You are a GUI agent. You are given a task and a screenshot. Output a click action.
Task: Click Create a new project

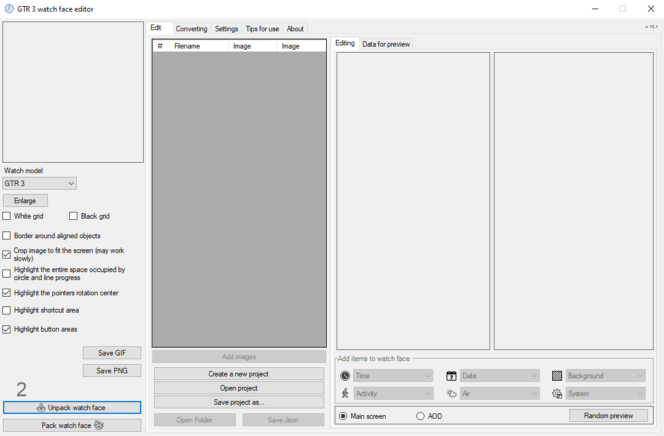[239, 374]
